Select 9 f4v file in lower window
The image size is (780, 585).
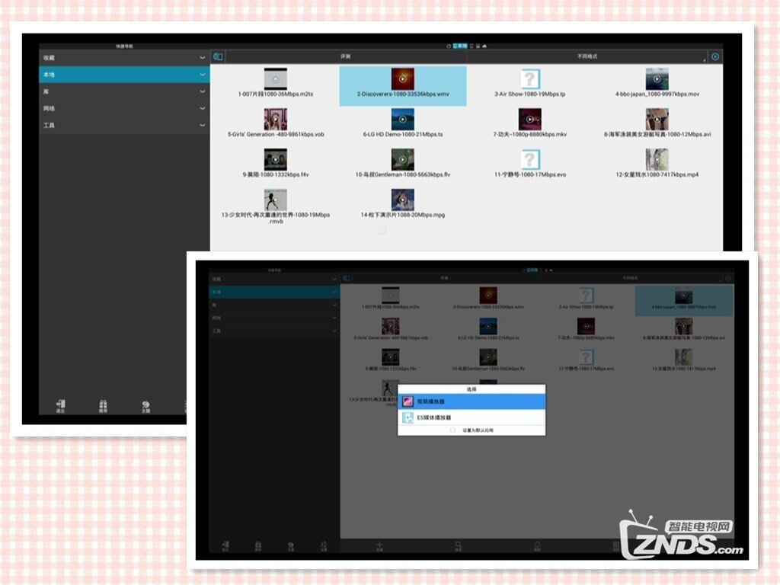coord(391,360)
